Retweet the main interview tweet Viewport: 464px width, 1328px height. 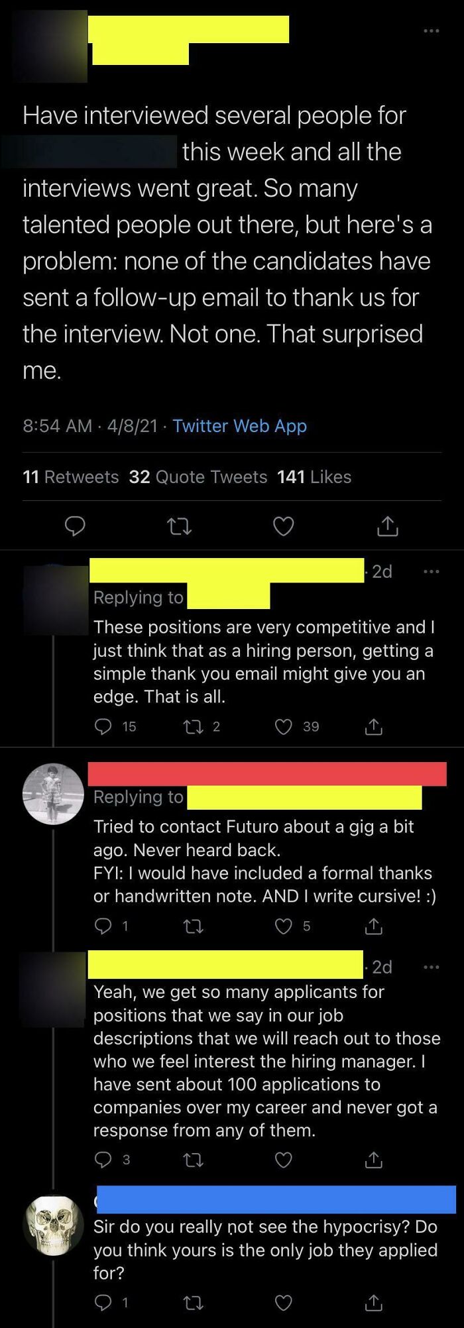click(x=179, y=526)
